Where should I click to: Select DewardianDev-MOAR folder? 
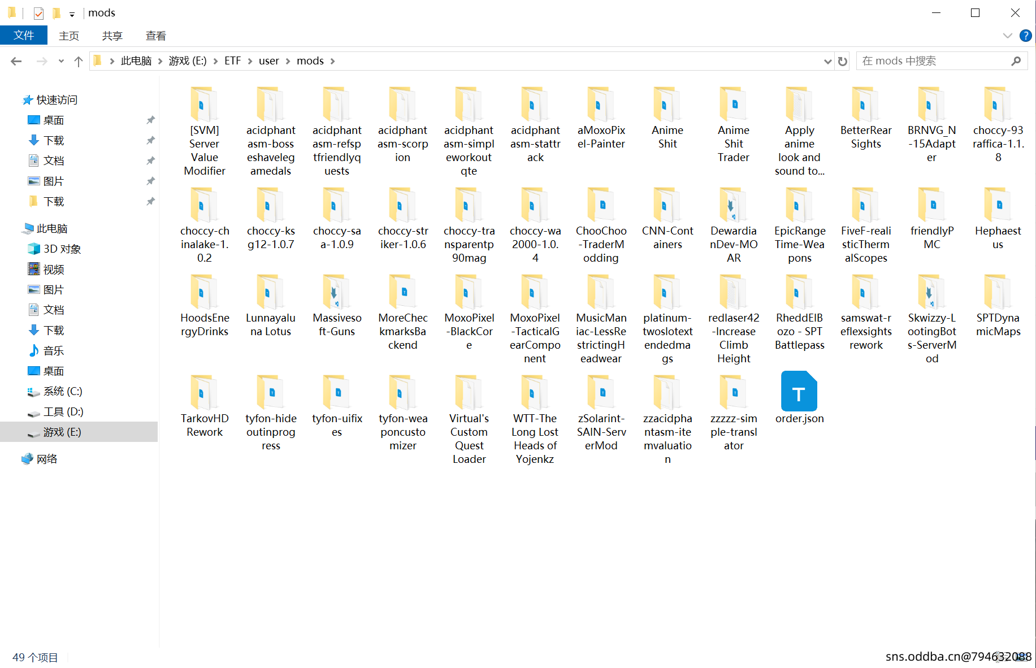coord(734,225)
